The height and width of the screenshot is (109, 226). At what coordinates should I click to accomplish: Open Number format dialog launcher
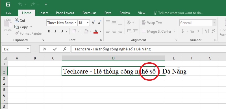coord(215,40)
